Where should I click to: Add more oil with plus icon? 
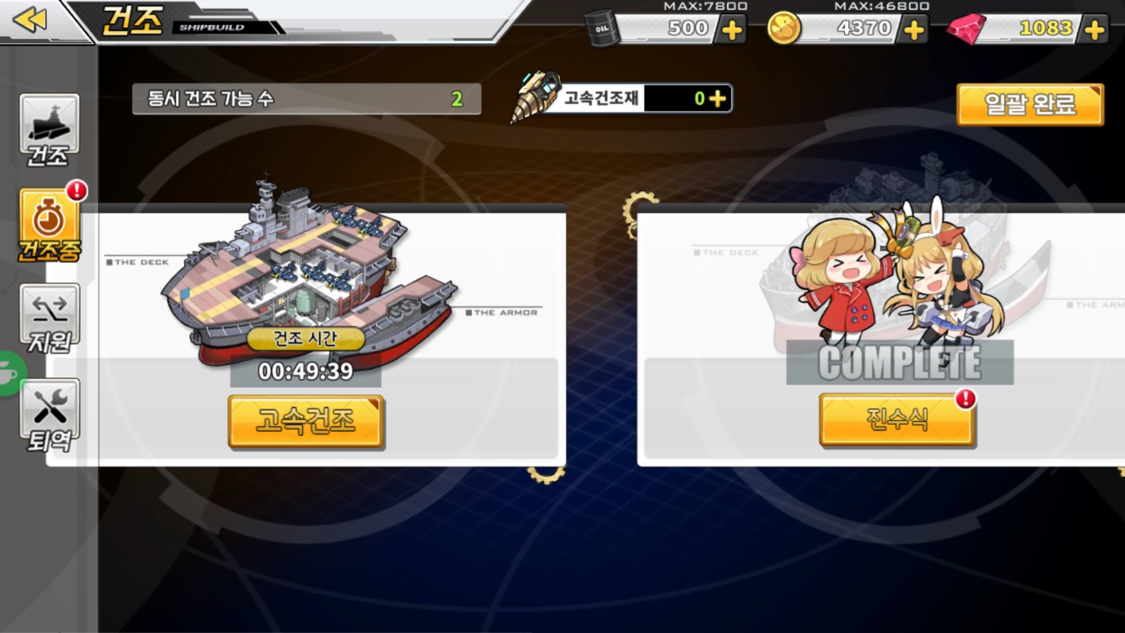coord(732,30)
